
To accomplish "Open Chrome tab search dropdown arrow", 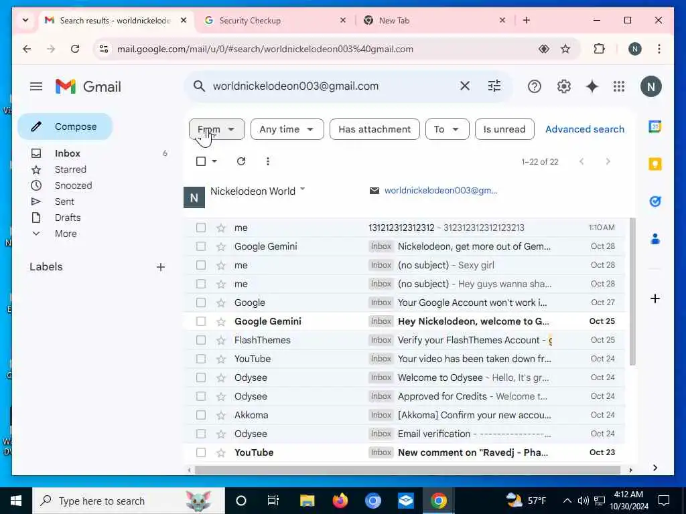I will click(25, 20).
